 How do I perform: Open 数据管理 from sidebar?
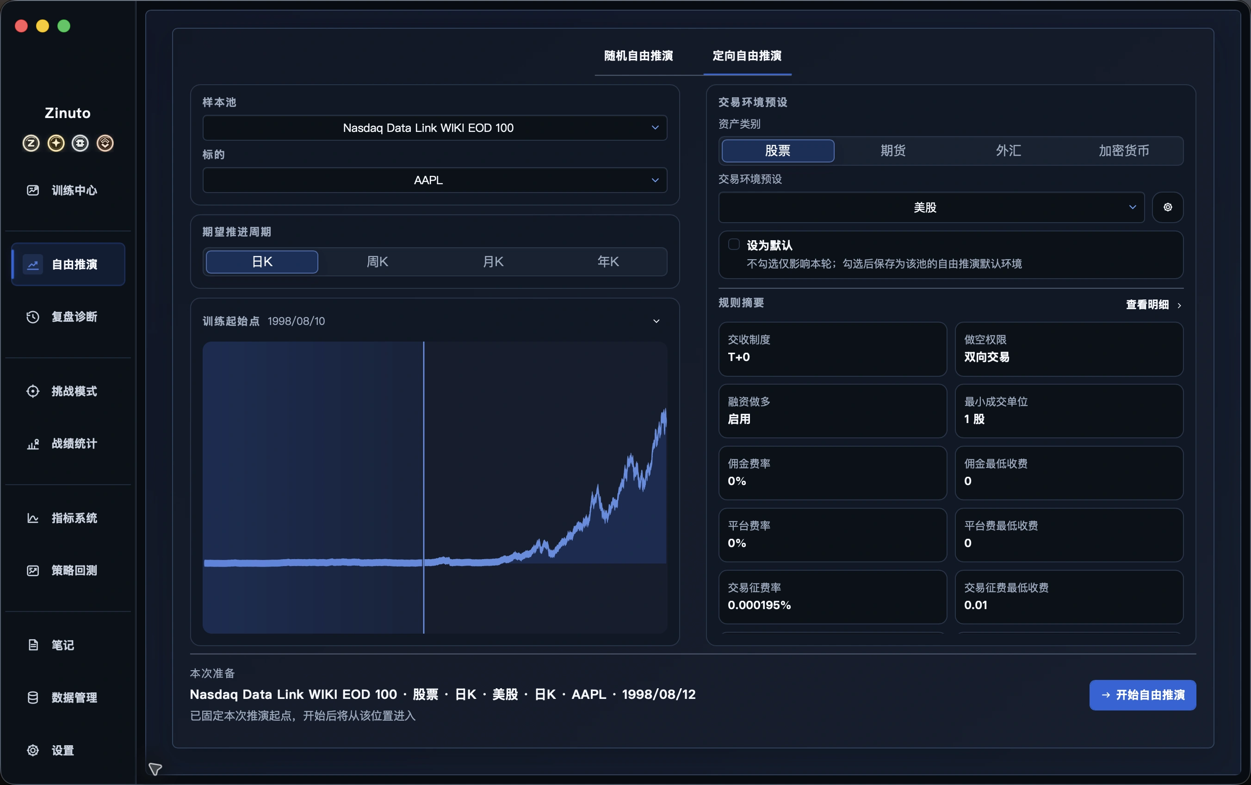[68, 697]
